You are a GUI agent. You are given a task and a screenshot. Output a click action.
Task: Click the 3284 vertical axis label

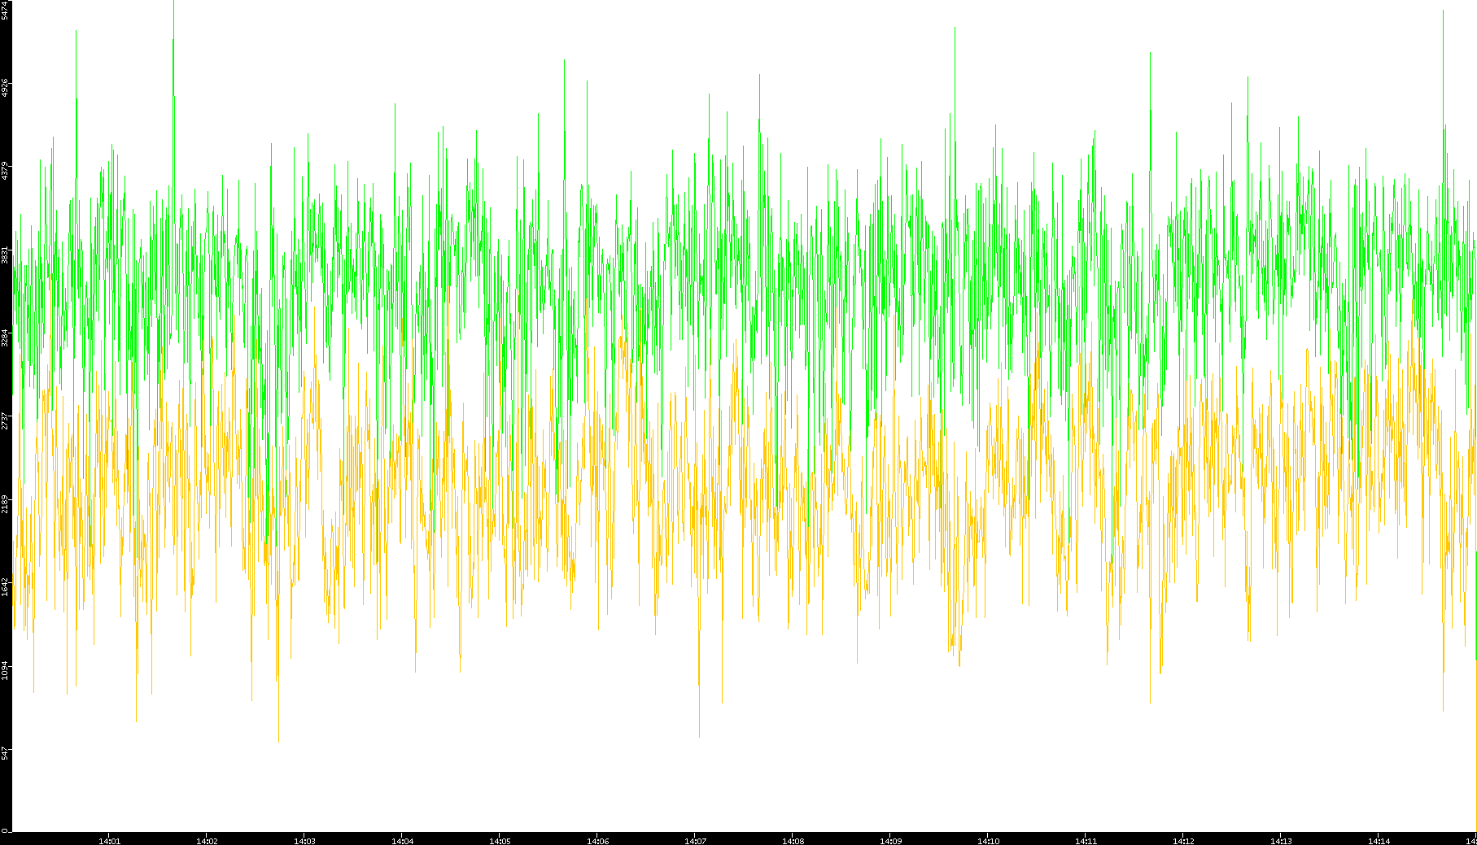(6, 338)
